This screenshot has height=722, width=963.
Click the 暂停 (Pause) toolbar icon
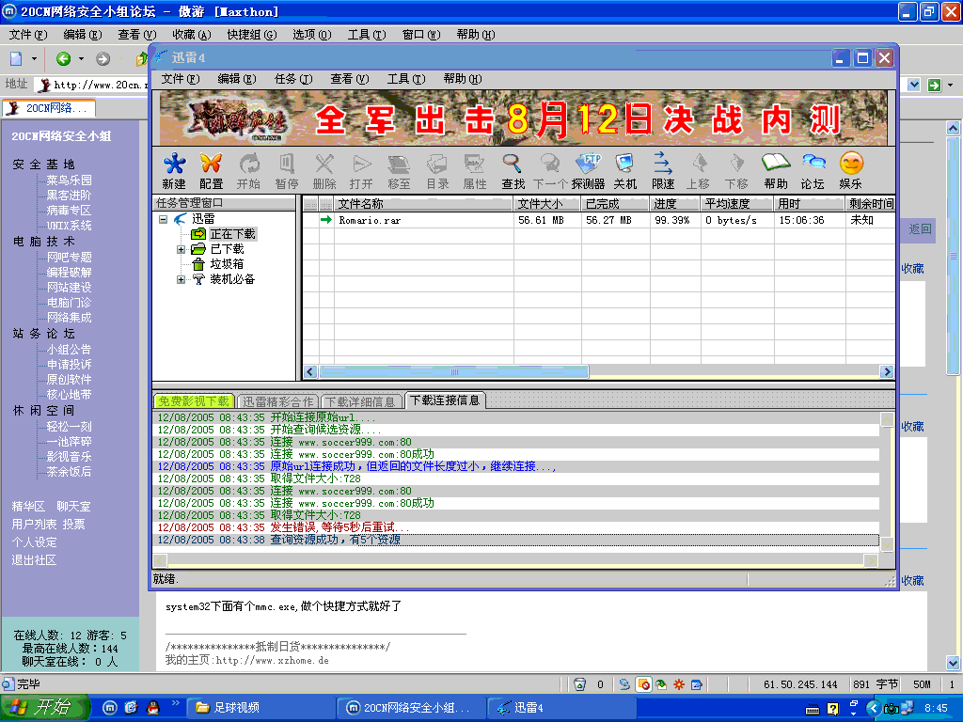tap(286, 171)
